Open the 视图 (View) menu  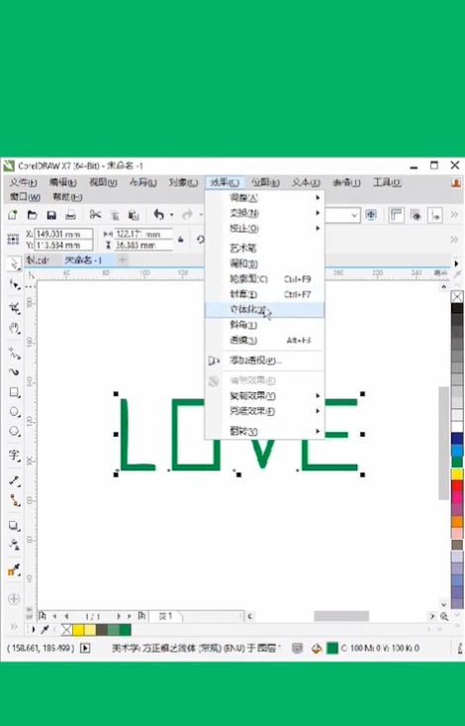pyautogui.click(x=103, y=182)
